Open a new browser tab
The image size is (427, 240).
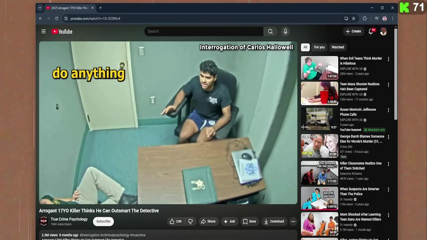pos(100,8)
